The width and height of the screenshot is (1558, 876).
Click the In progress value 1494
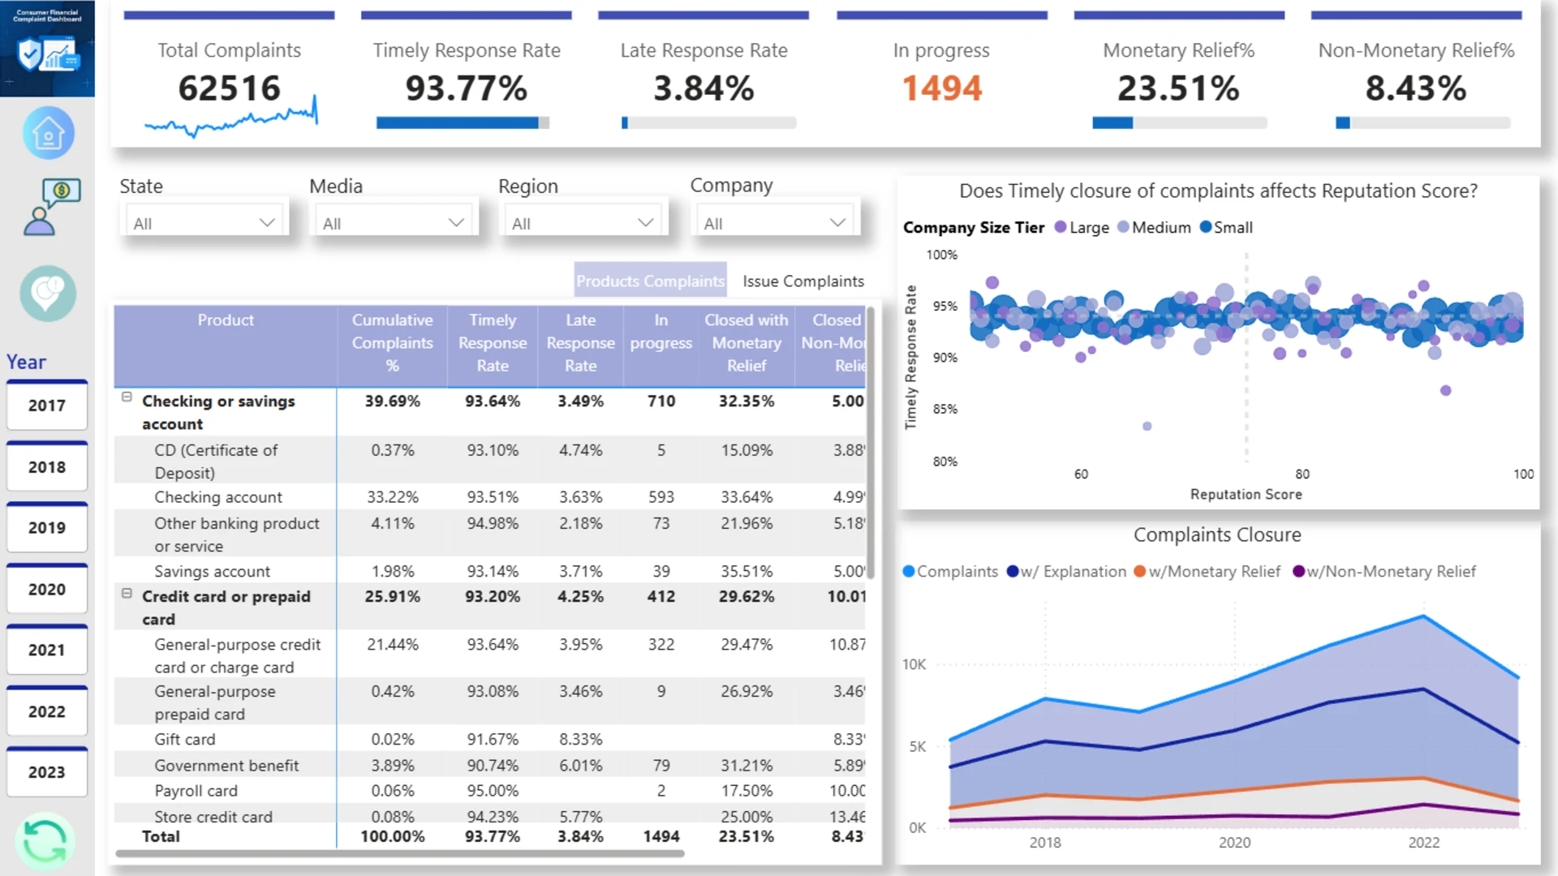[x=942, y=88]
